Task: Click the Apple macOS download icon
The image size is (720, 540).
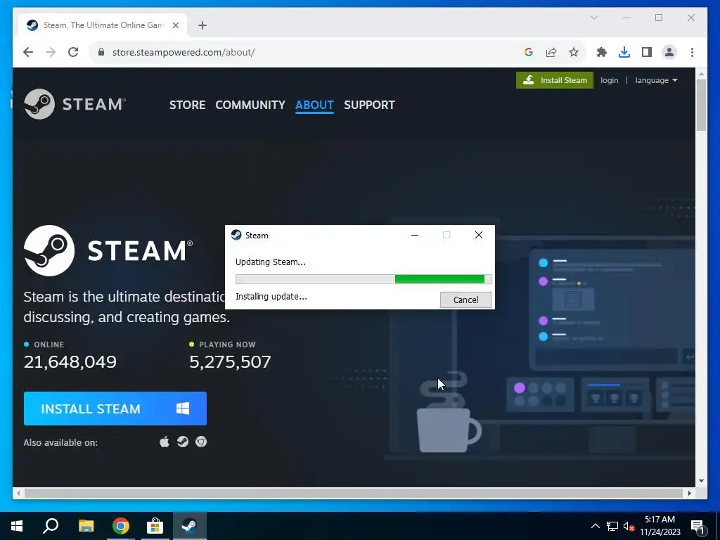Action: 165,442
